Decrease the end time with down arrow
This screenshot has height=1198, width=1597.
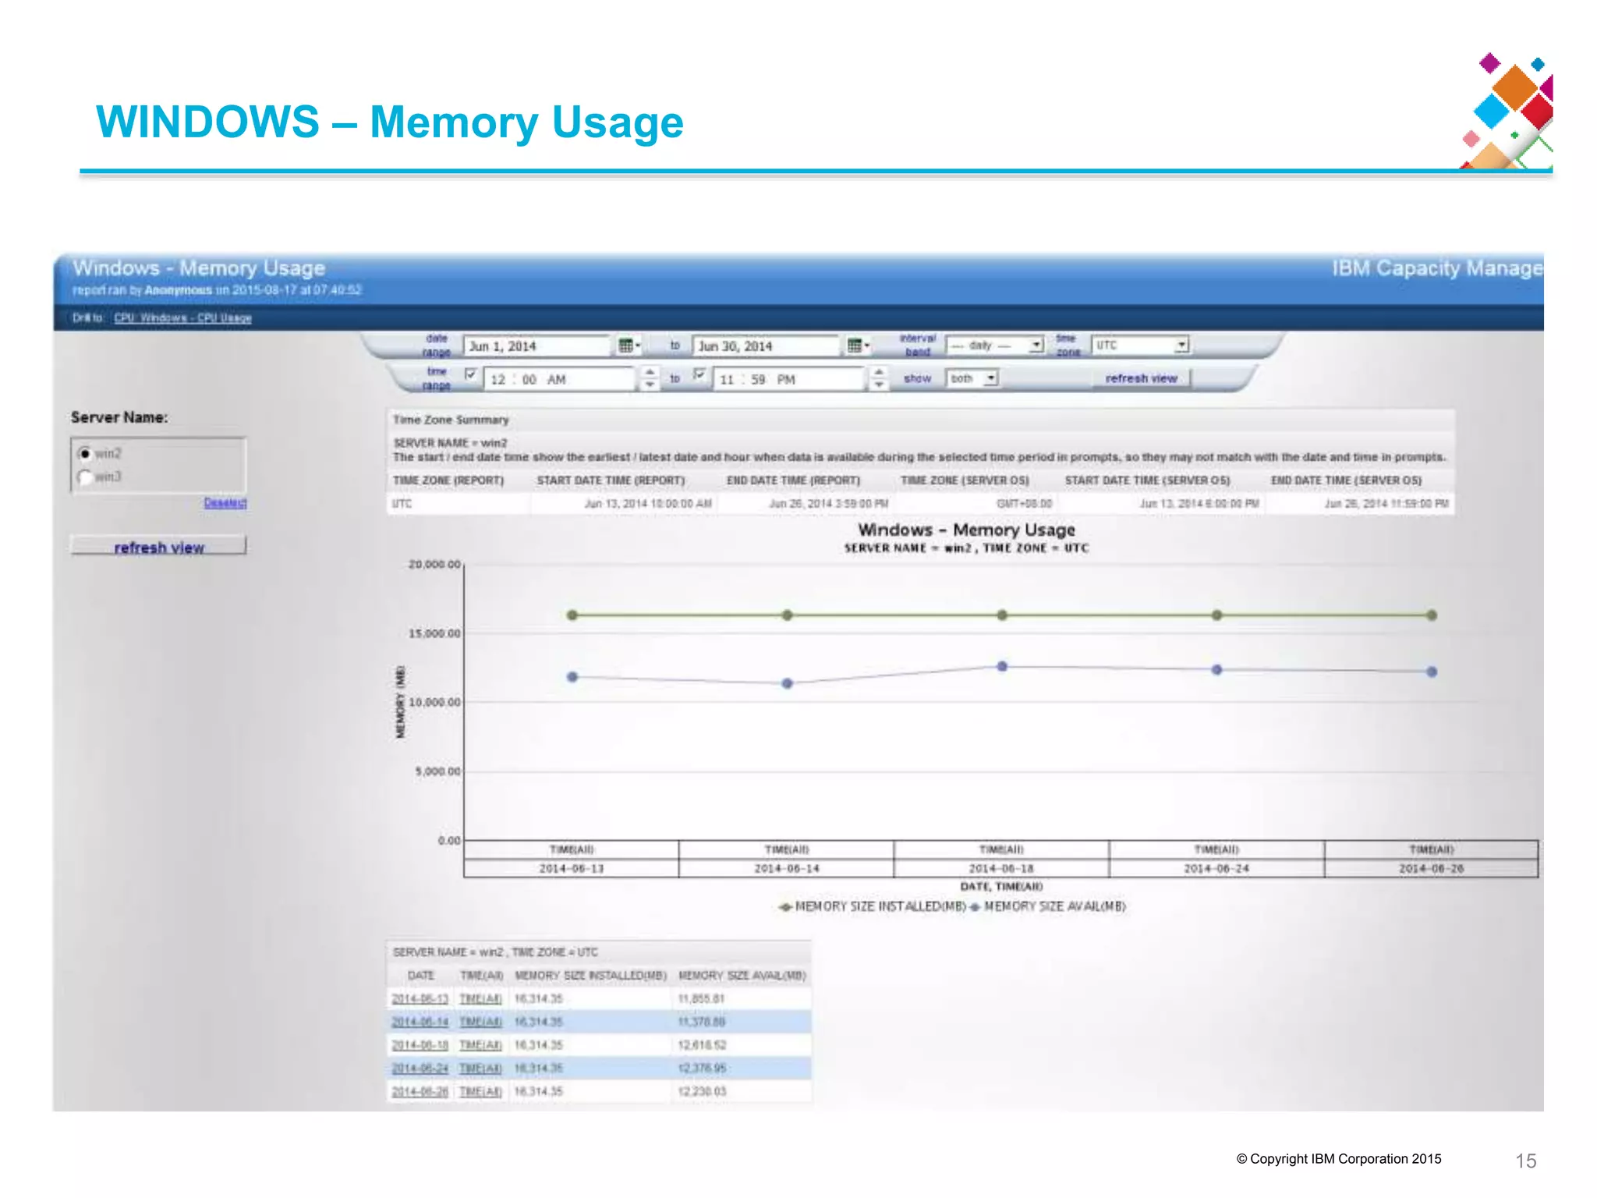(x=879, y=385)
